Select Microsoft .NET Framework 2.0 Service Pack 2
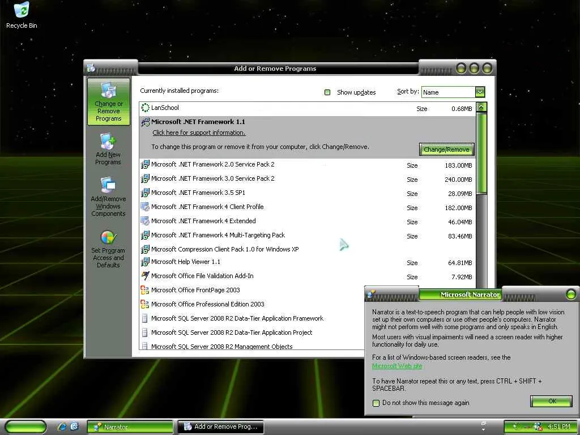Screen dimensions: 580x435 (308, 165)
